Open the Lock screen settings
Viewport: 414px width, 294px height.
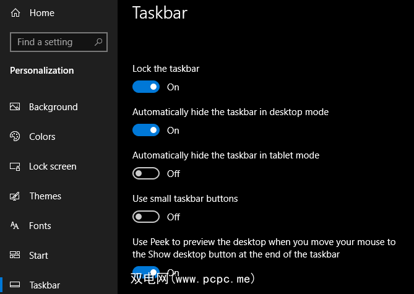(x=53, y=166)
